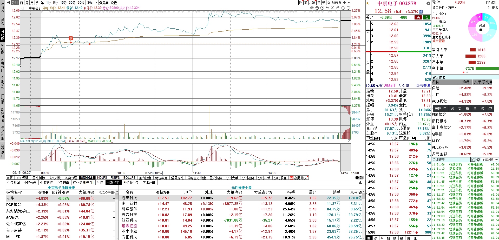Image resolution: width=499 pixels, height=240 pixels.
Task: Click the 点击查看 link under 主力持仓成本
Action: [x=438, y=41]
